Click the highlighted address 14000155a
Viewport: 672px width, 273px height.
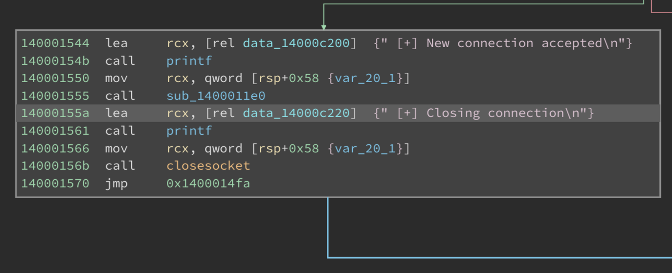(x=55, y=113)
